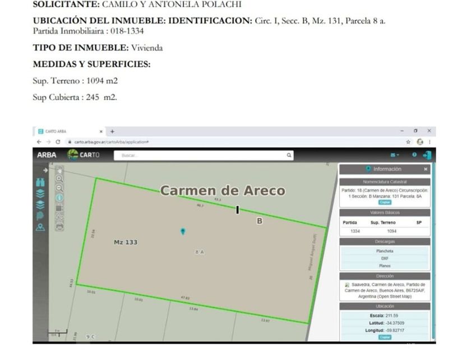The height and width of the screenshot is (353, 471).
Task: Open the lower layers stack icon
Action: 40,205
